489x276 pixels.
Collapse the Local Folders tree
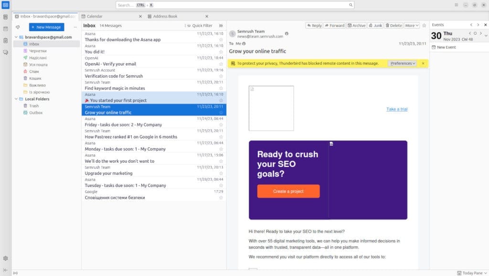point(16,99)
